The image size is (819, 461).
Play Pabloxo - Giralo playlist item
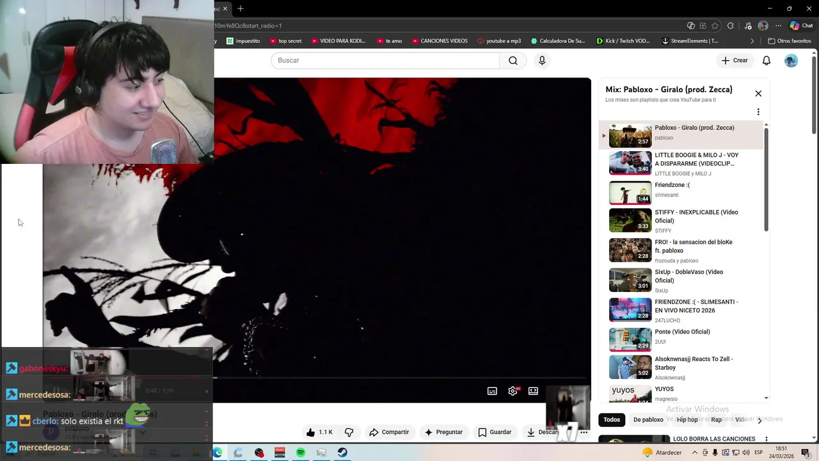pyautogui.click(x=681, y=136)
